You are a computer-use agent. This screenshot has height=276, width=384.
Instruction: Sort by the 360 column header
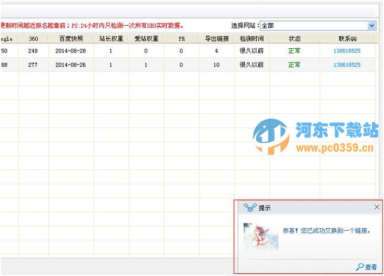(33, 39)
